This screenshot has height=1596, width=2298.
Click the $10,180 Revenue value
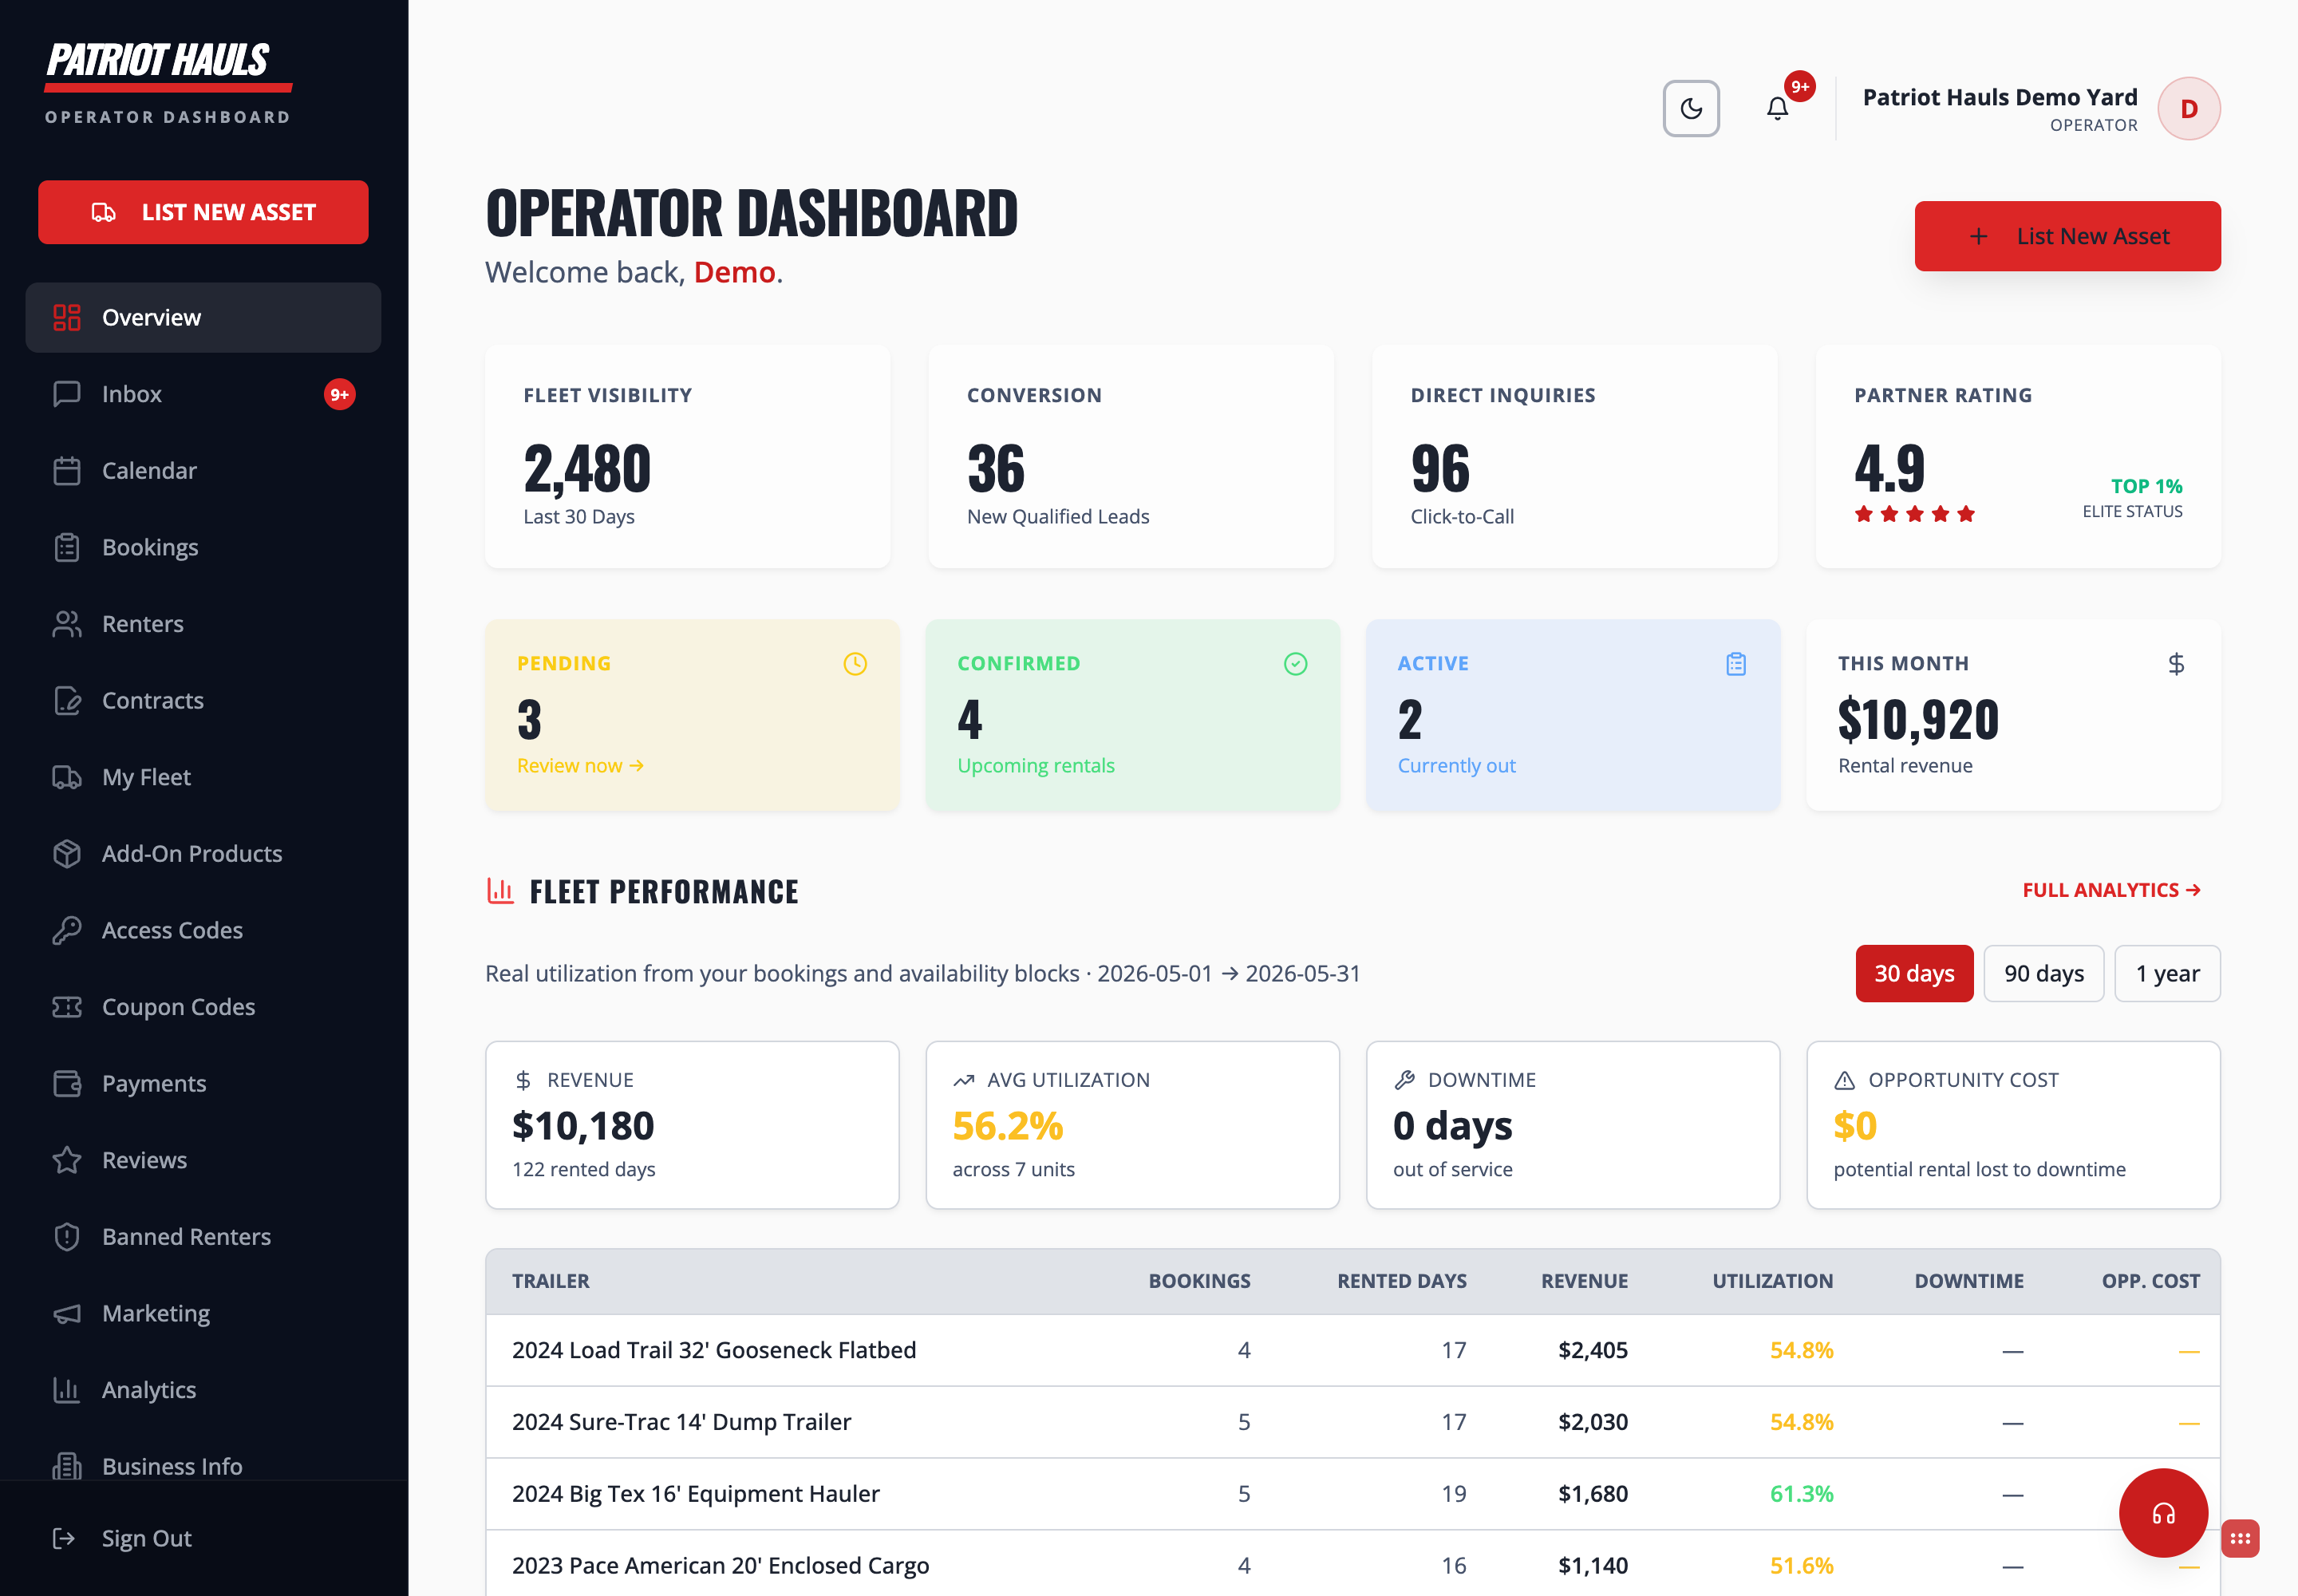583,1126
